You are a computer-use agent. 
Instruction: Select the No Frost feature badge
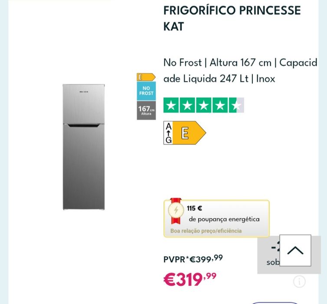coord(146,91)
